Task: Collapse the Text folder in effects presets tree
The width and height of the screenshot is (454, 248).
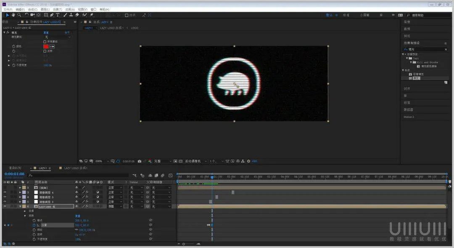Action: click(x=407, y=58)
